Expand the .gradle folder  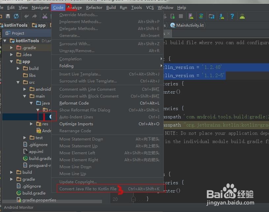click(x=12, y=48)
